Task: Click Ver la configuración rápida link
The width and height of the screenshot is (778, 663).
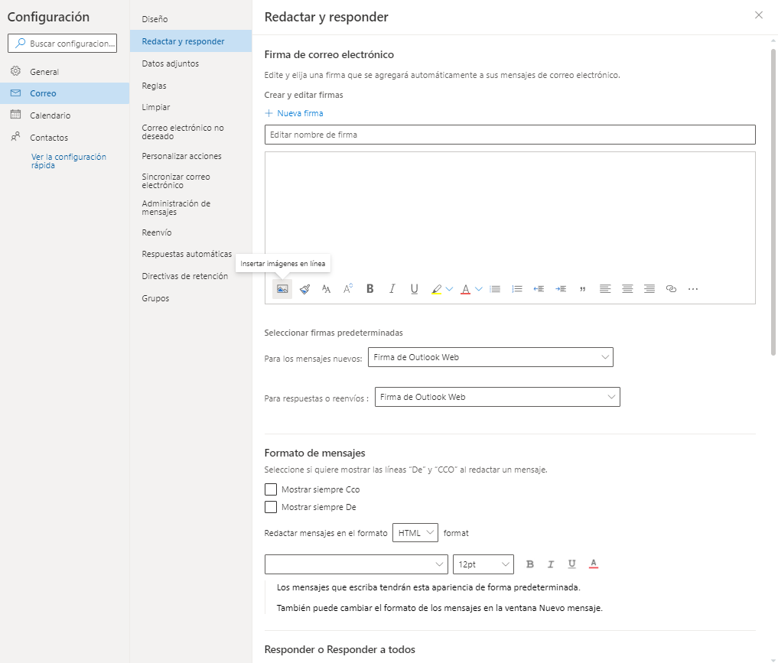Action: click(x=69, y=161)
